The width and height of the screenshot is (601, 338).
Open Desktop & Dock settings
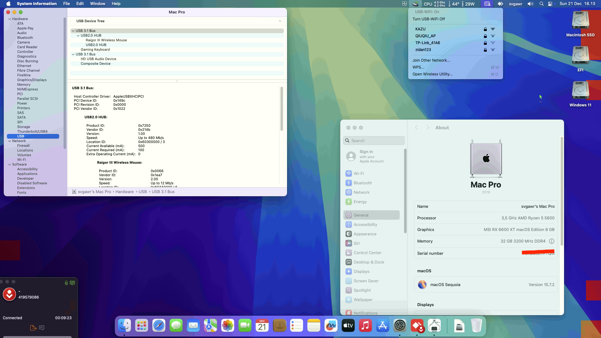point(372,262)
